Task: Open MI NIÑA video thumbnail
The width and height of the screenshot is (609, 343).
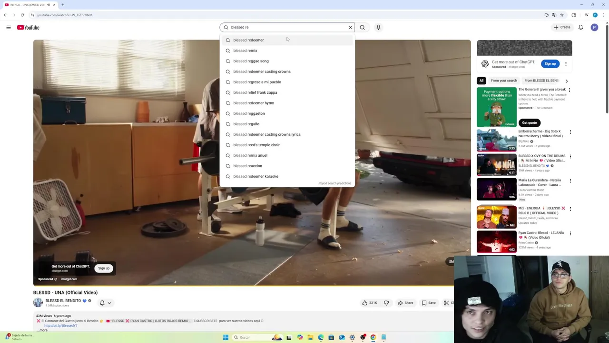Action: (496, 164)
